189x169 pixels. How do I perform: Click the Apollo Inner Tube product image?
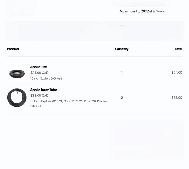point(17,98)
